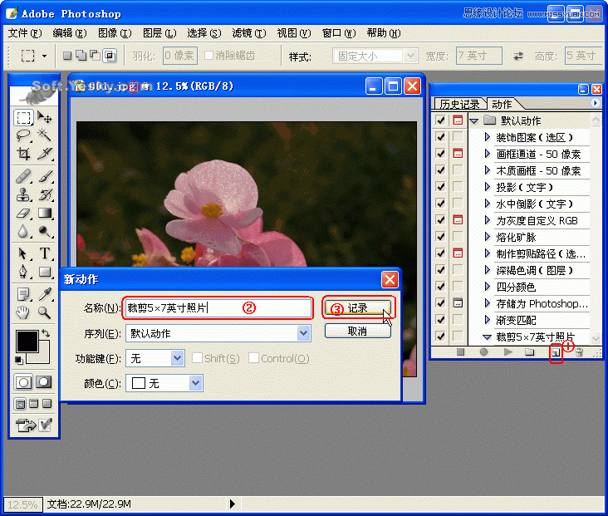This screenshot has width=608, height=516.
Task: Activate the Zoom magnifier tool
Action: pos(45,312)
